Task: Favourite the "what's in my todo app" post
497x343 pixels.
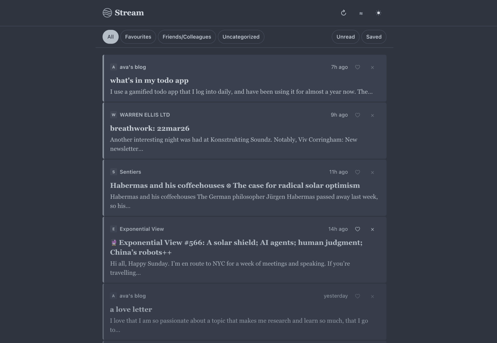Action: pyautogui.click(x=358, y=67)
